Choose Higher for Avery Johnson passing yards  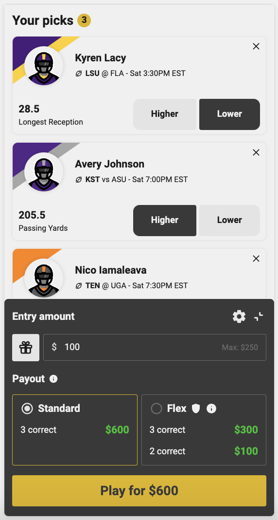(x=165, y=220)
